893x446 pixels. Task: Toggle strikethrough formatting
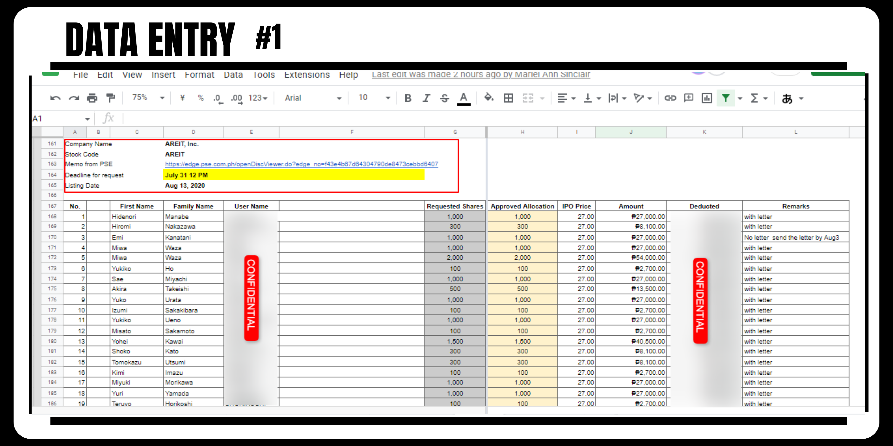coord(444,98)
